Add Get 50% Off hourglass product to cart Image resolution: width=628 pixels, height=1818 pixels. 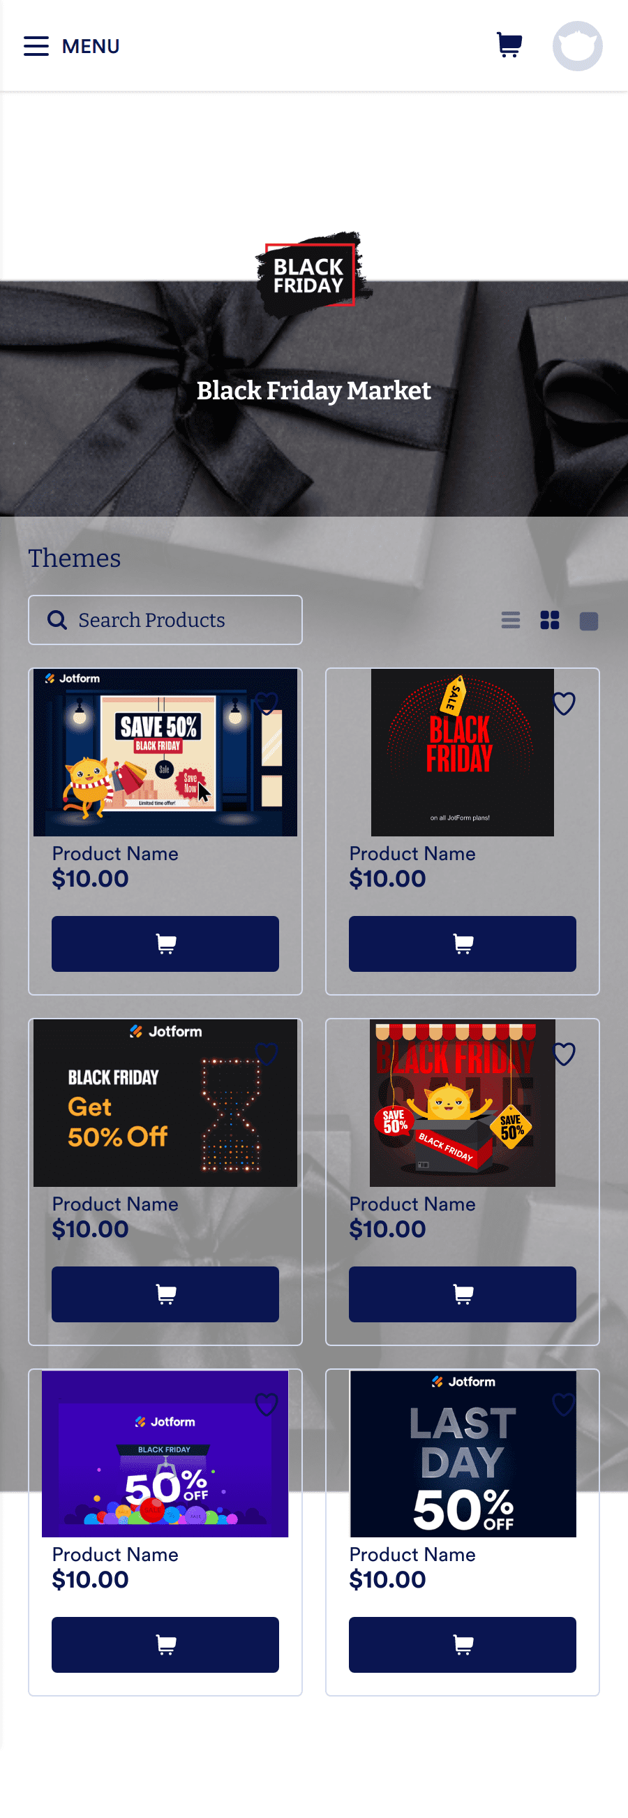coord(165,1294)
